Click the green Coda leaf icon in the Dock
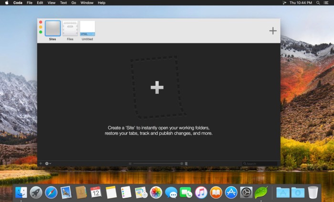334x202 pixels. 261,192
